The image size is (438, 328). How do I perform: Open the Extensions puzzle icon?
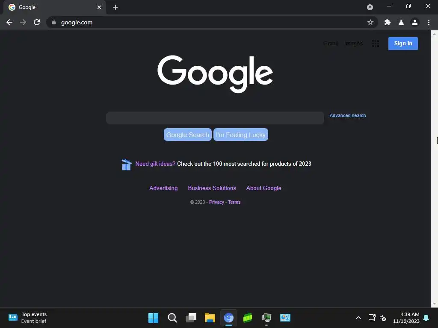[x=387, y=22]
